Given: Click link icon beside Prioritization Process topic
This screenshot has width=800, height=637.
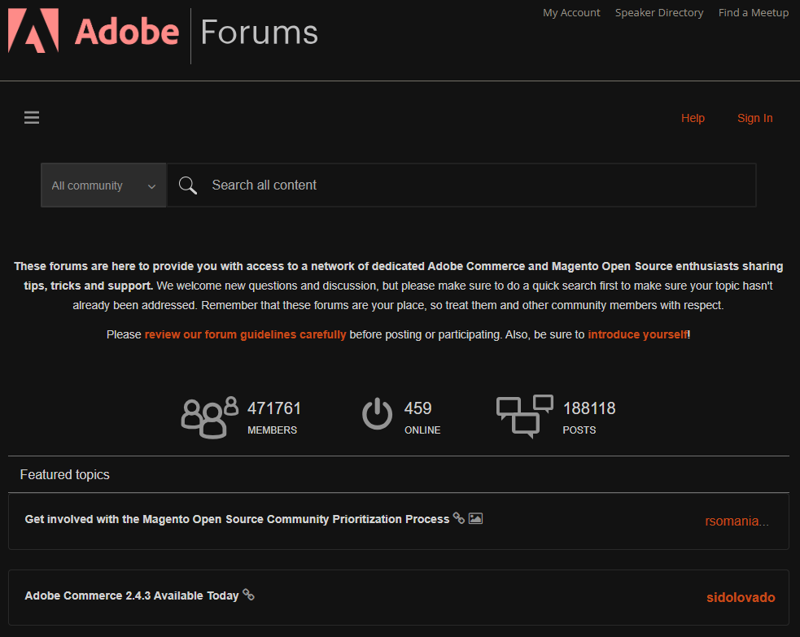Looking at the screenshot, I should (x=459, y=518).
